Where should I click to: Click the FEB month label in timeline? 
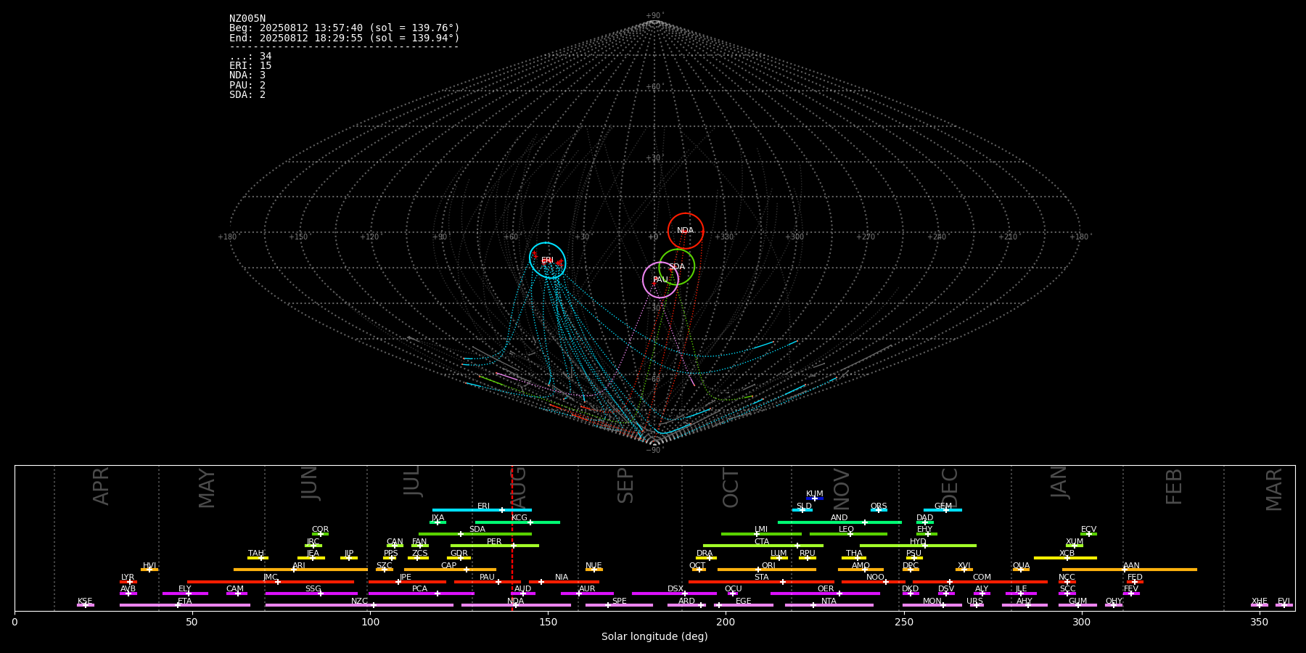pyautogui.click(x=1174, y=487)
